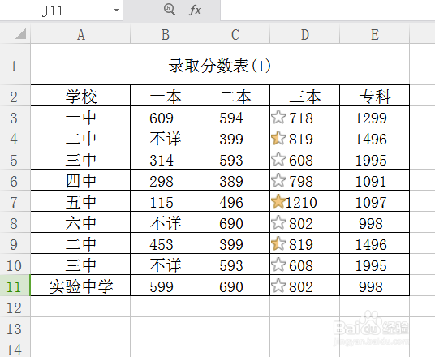Click the 二本 header cell

[235, 96]
